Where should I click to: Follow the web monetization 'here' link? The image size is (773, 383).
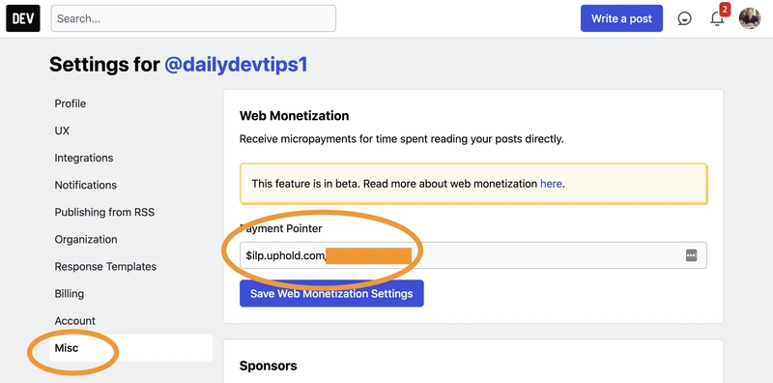click(551, 184)
